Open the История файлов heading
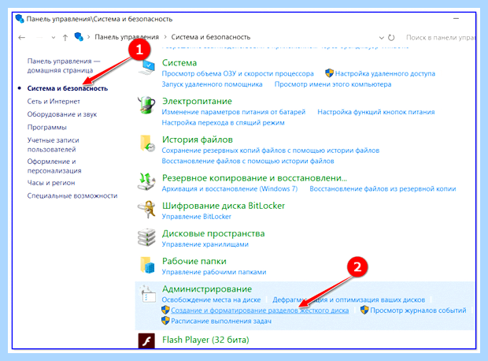Viewport: 488px width, 361px height. [x=198, y=140]
